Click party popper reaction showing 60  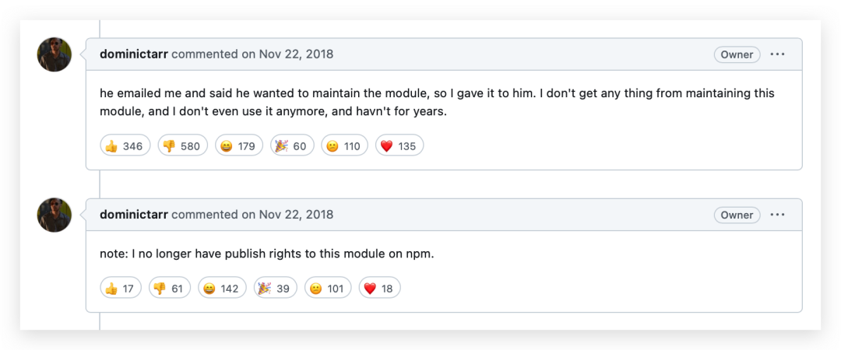[292, 145]
